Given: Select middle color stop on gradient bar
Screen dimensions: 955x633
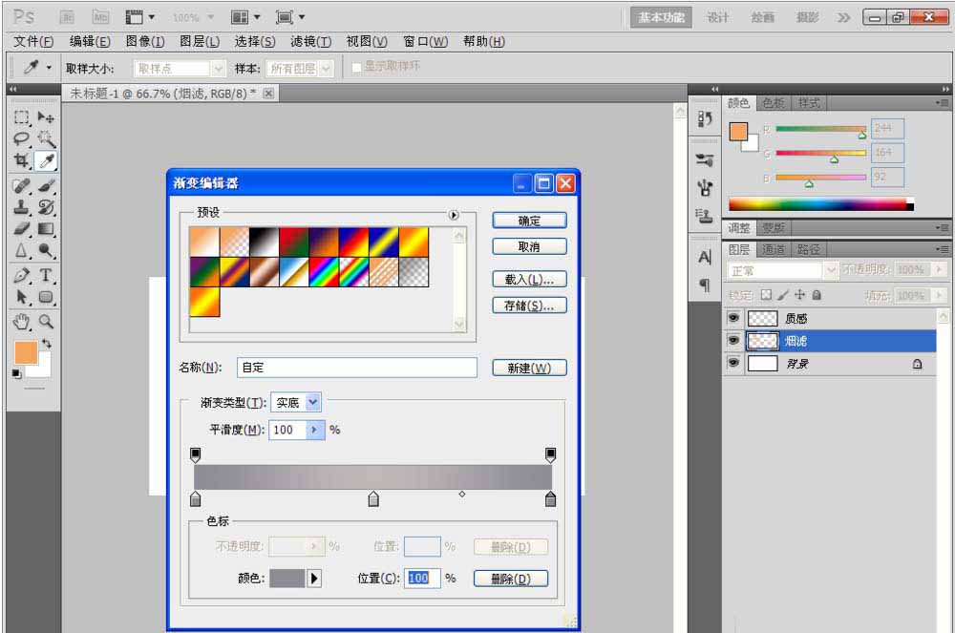Looking at the screenshot, I should tap(373, 499).
